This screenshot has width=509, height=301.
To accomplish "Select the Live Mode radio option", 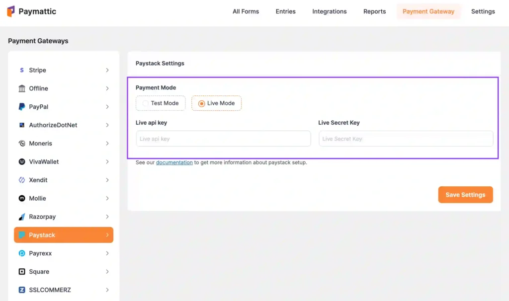I will point(217,103).
